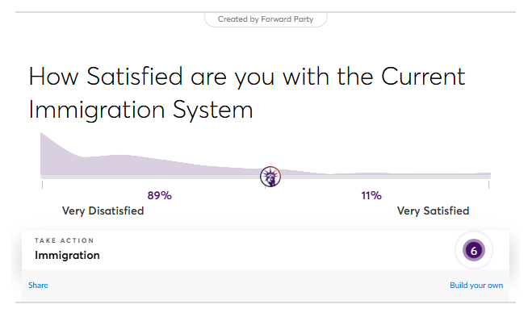Open the Share link
Image resolution: width=528 pixels, height=317 pixels.
[x=38, y=285]
